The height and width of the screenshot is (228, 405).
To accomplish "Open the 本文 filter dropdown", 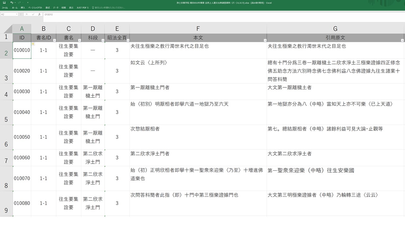I will (265, 40).
